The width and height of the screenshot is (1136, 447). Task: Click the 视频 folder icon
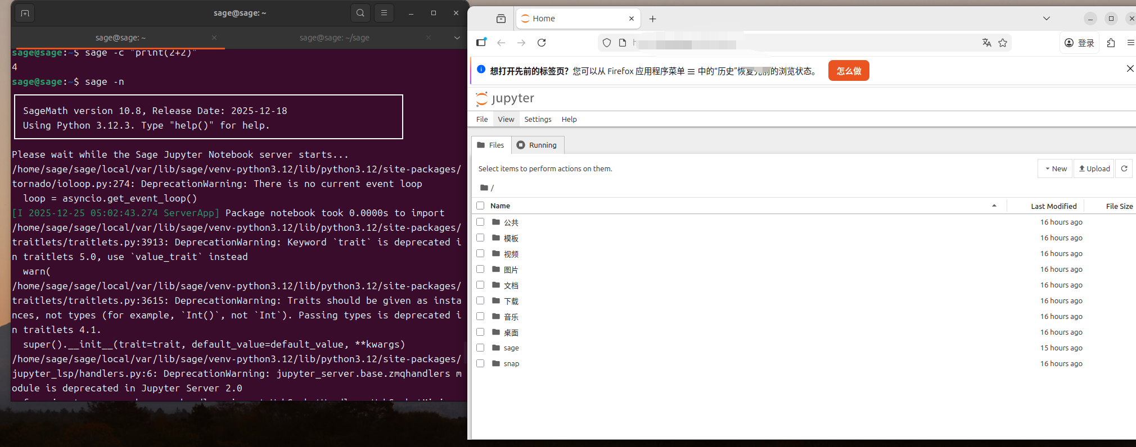pos(496,253)
